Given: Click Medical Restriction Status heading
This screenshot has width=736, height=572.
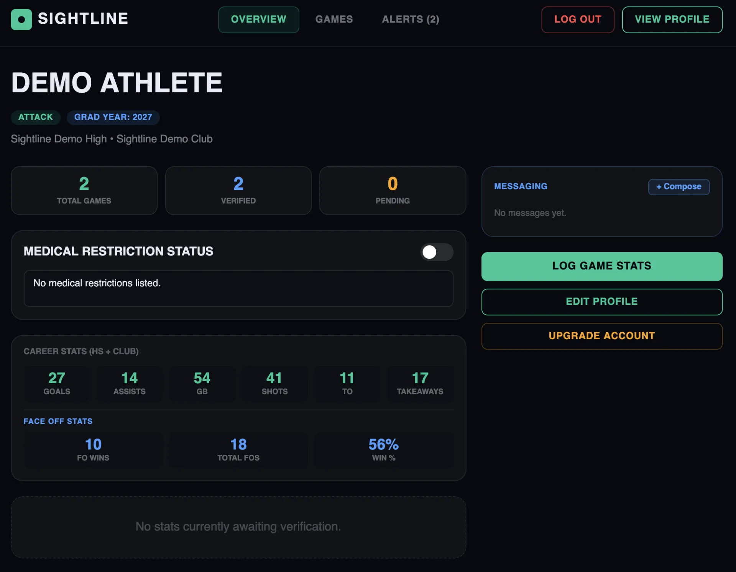Looking at the screenshot, I should coord(118,252).
